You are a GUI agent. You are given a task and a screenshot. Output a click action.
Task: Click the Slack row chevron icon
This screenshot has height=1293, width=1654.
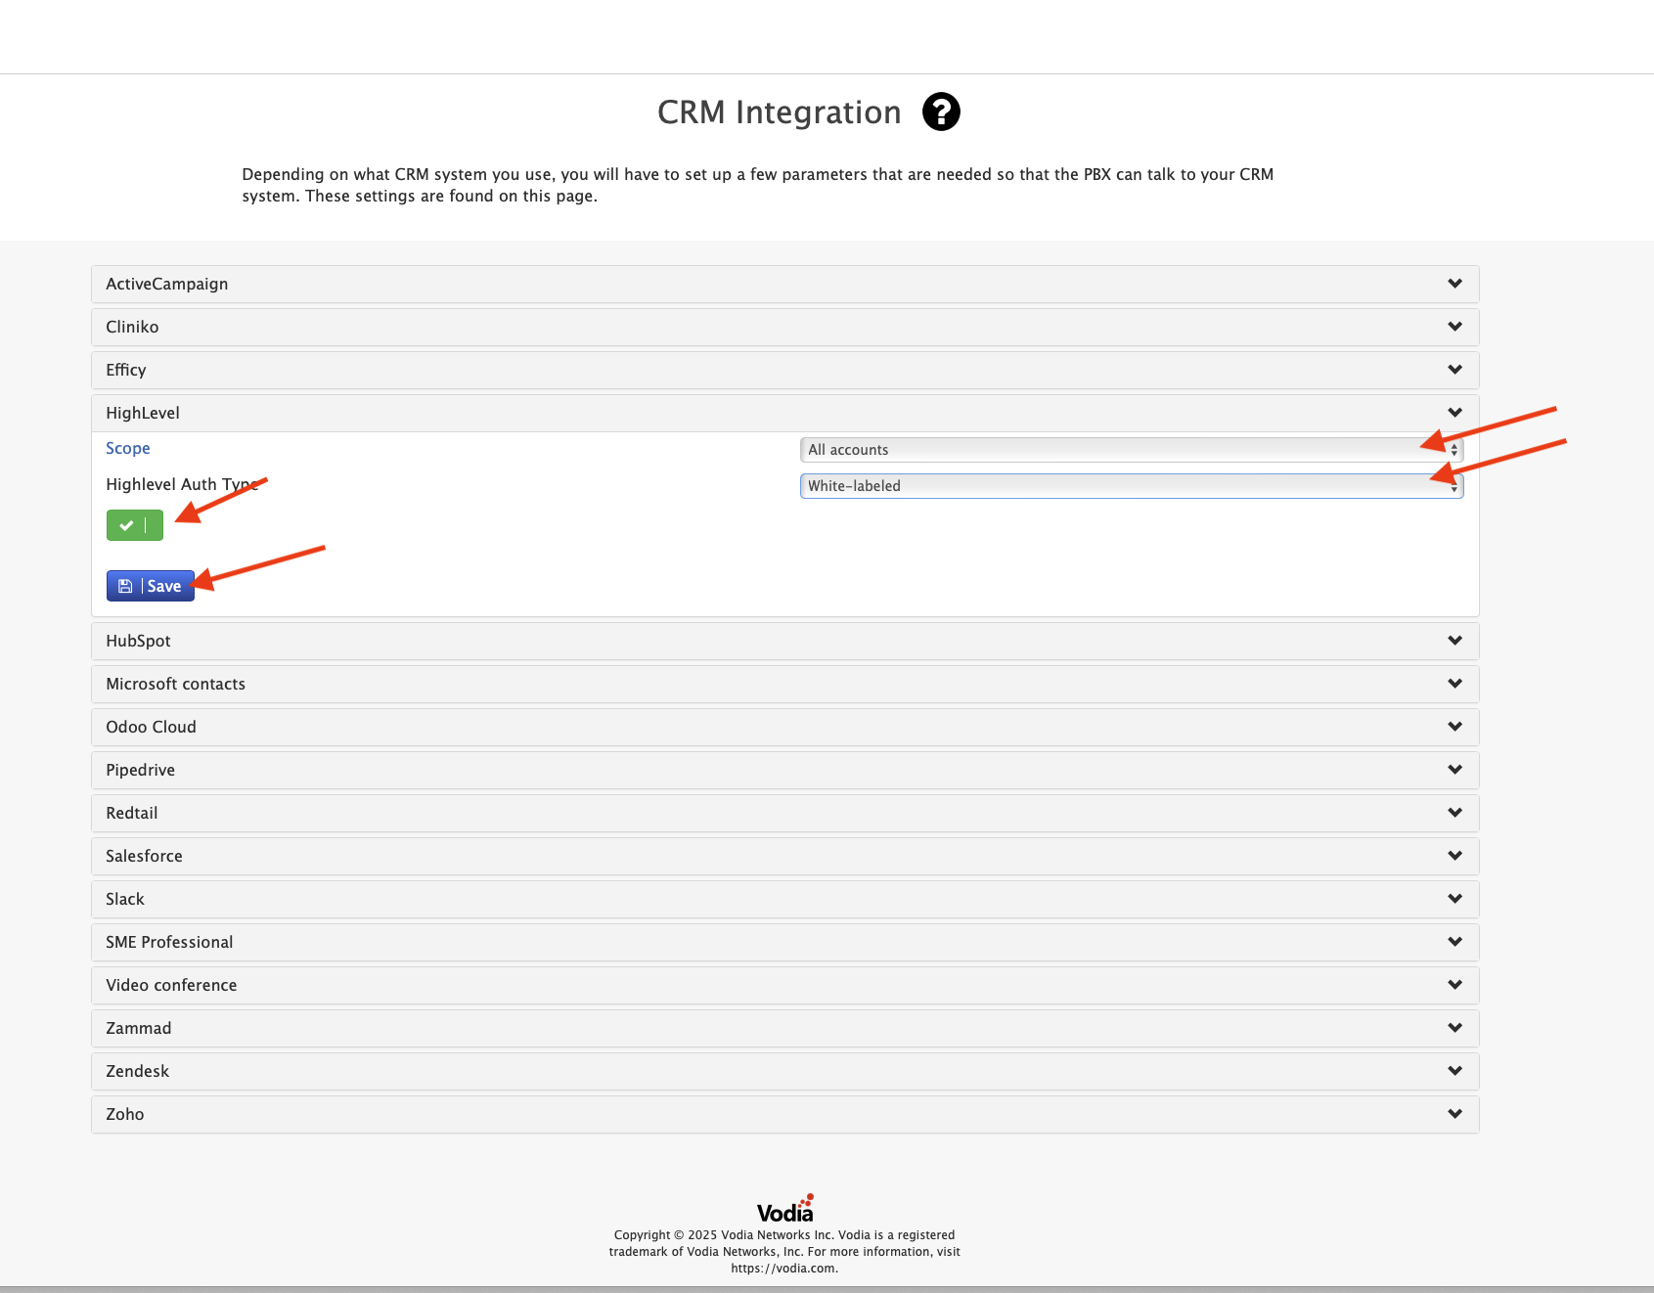coord(1454,899)
